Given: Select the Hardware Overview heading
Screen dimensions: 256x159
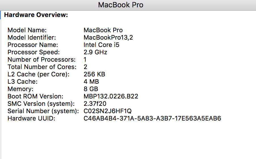Looking at the screenshot, I should (x=36, y=15).
